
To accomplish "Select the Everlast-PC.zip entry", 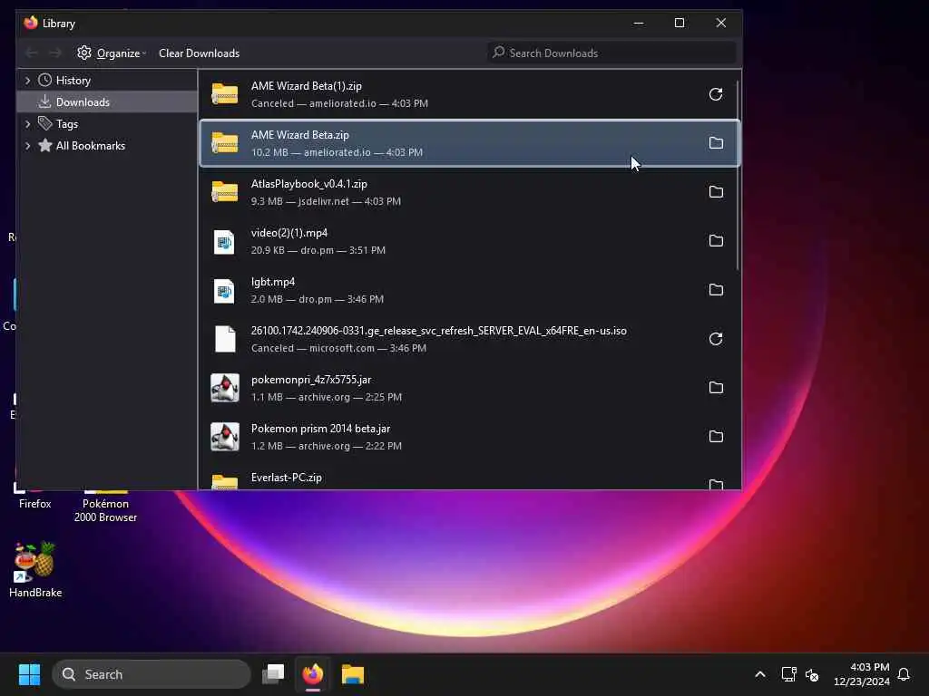I will tap(470, 477).
